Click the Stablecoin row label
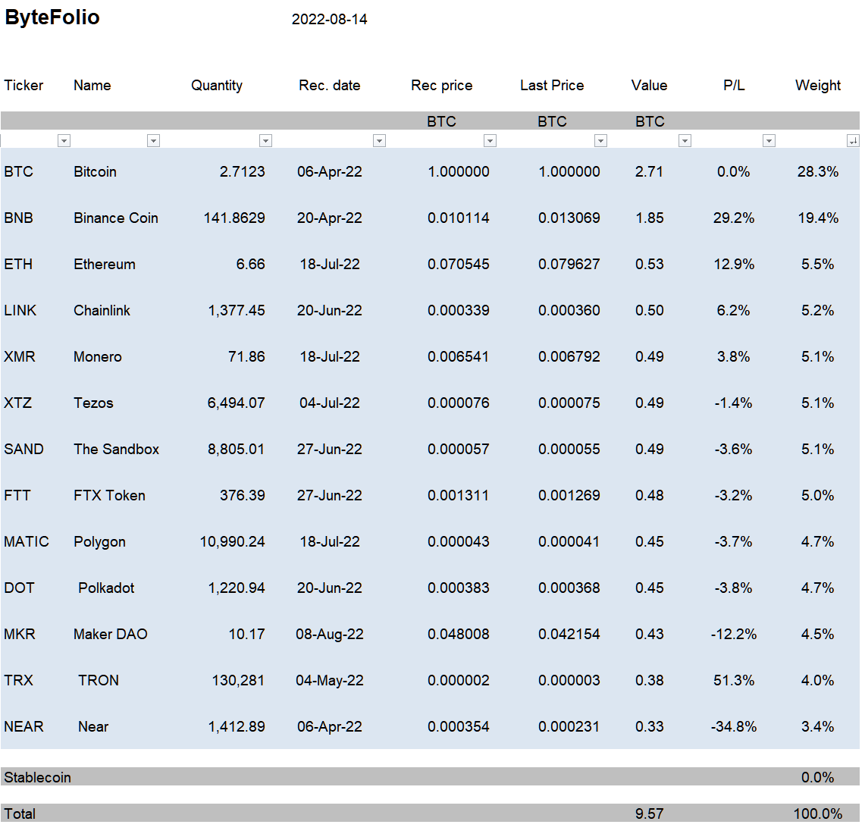Screen dimensions: 865x837 (37, 779)
